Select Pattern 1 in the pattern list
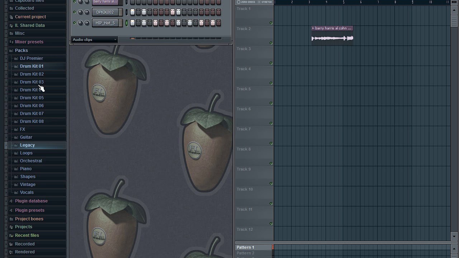The width and height of the screenshot is (459, 258). (x=254, y=247)
